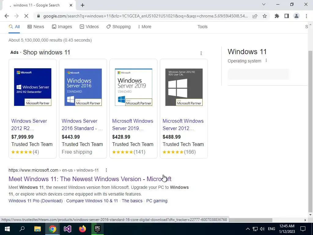This screenshot has height=235, width=313.
Task: Switch to the Shopping results tab
Action: (x=118, y=27)
